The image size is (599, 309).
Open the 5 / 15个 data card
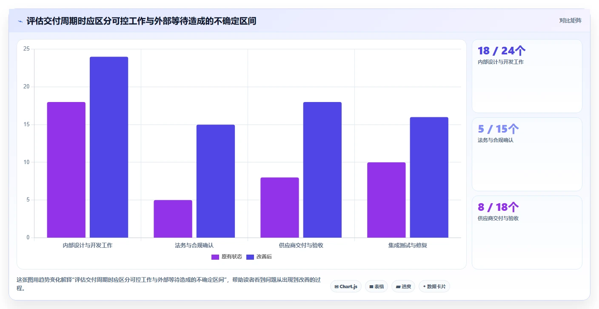point(527,154)
